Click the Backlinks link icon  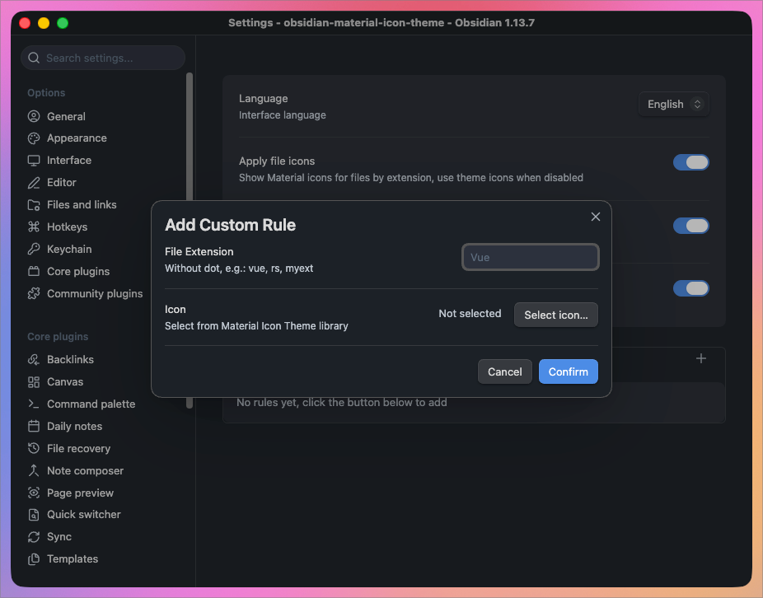coord(34,360)
